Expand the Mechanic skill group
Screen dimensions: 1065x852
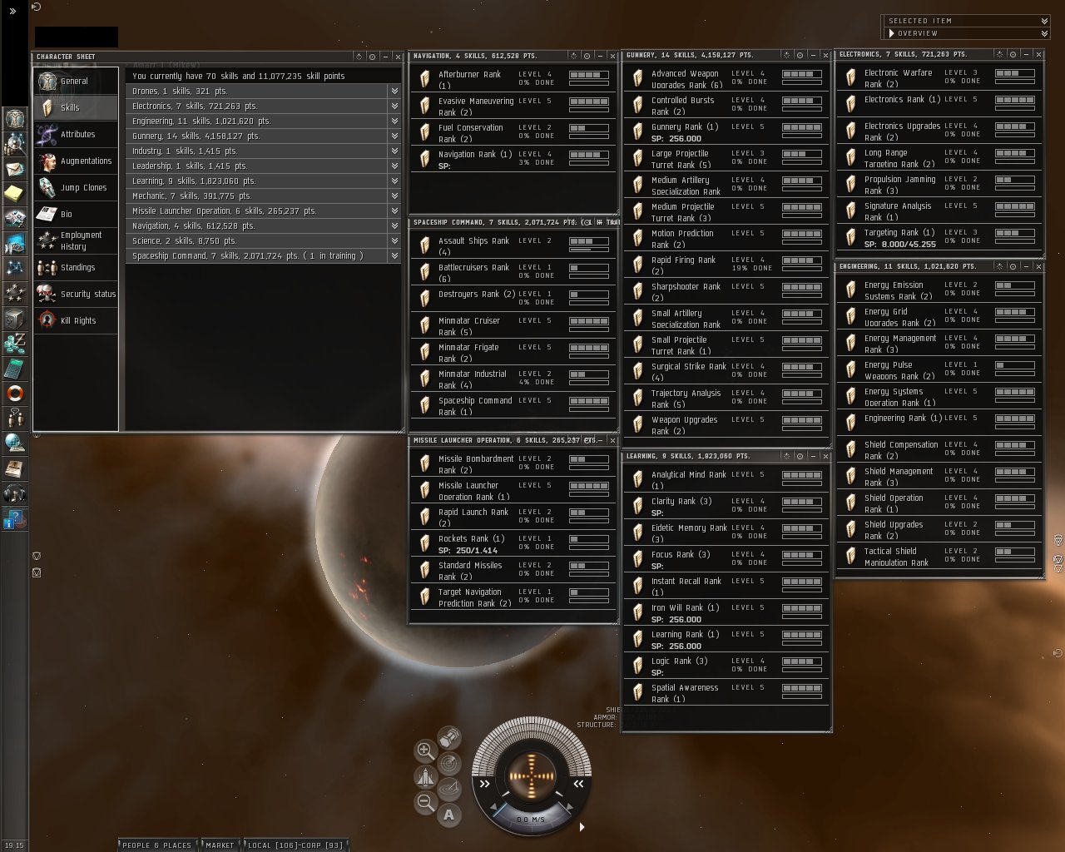pyautogui.click(x=394, y=196)
